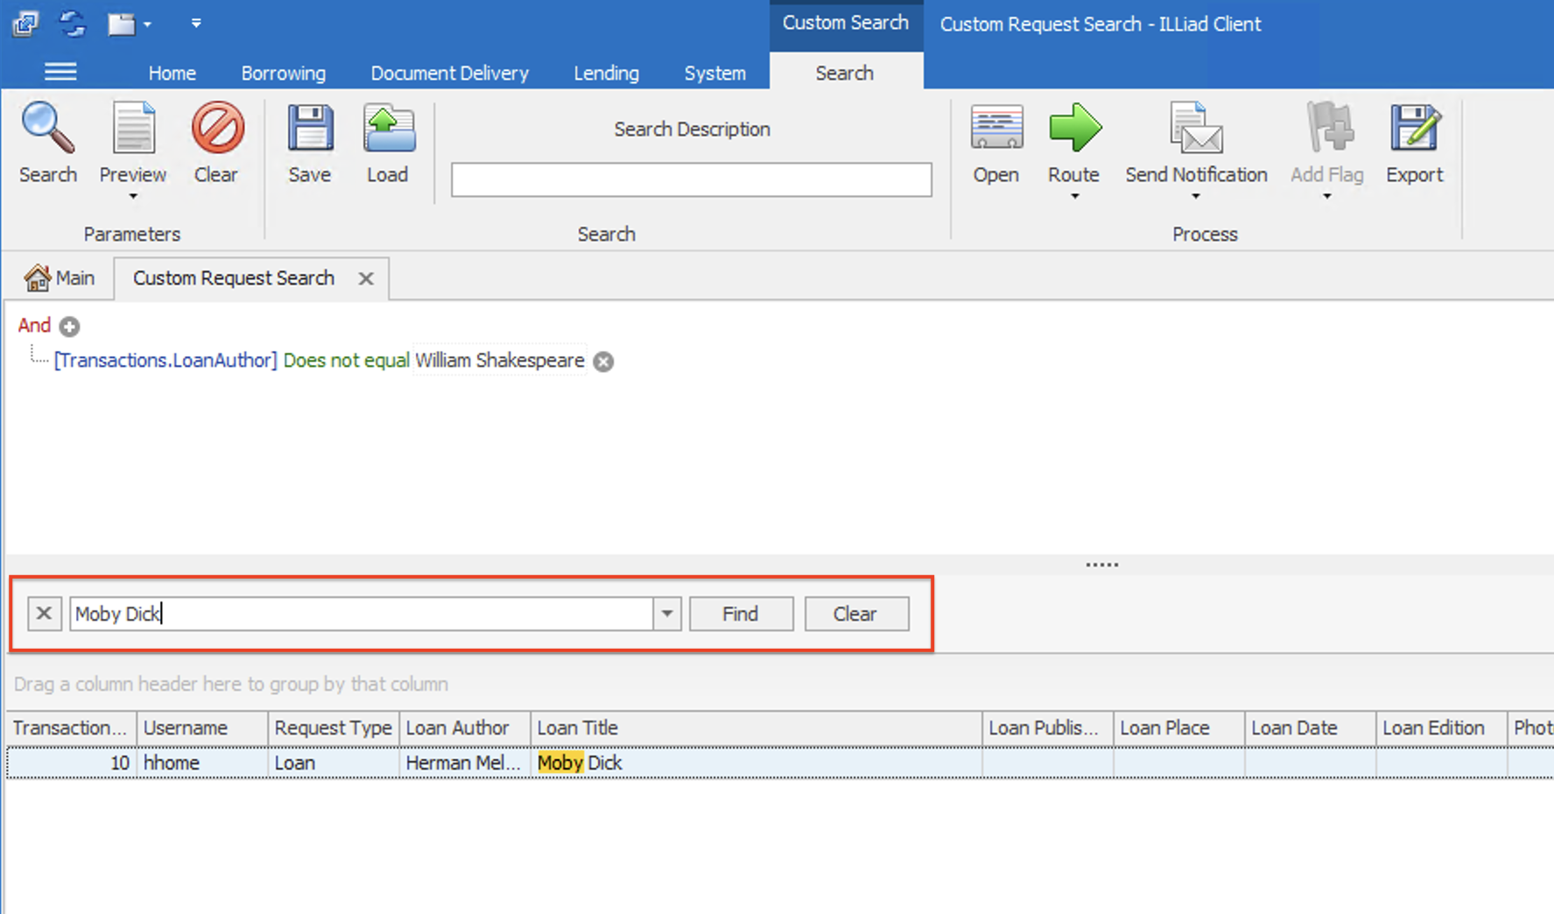Click the X beside the Moby Dick search box
Image resolution: width=1554 pixels, height=914 pixels.
[x=44, y=613]
